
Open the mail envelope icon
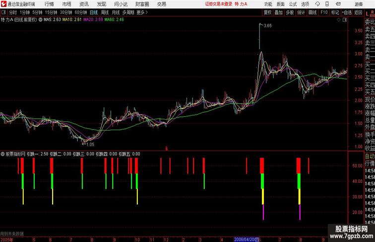point(338,4)
